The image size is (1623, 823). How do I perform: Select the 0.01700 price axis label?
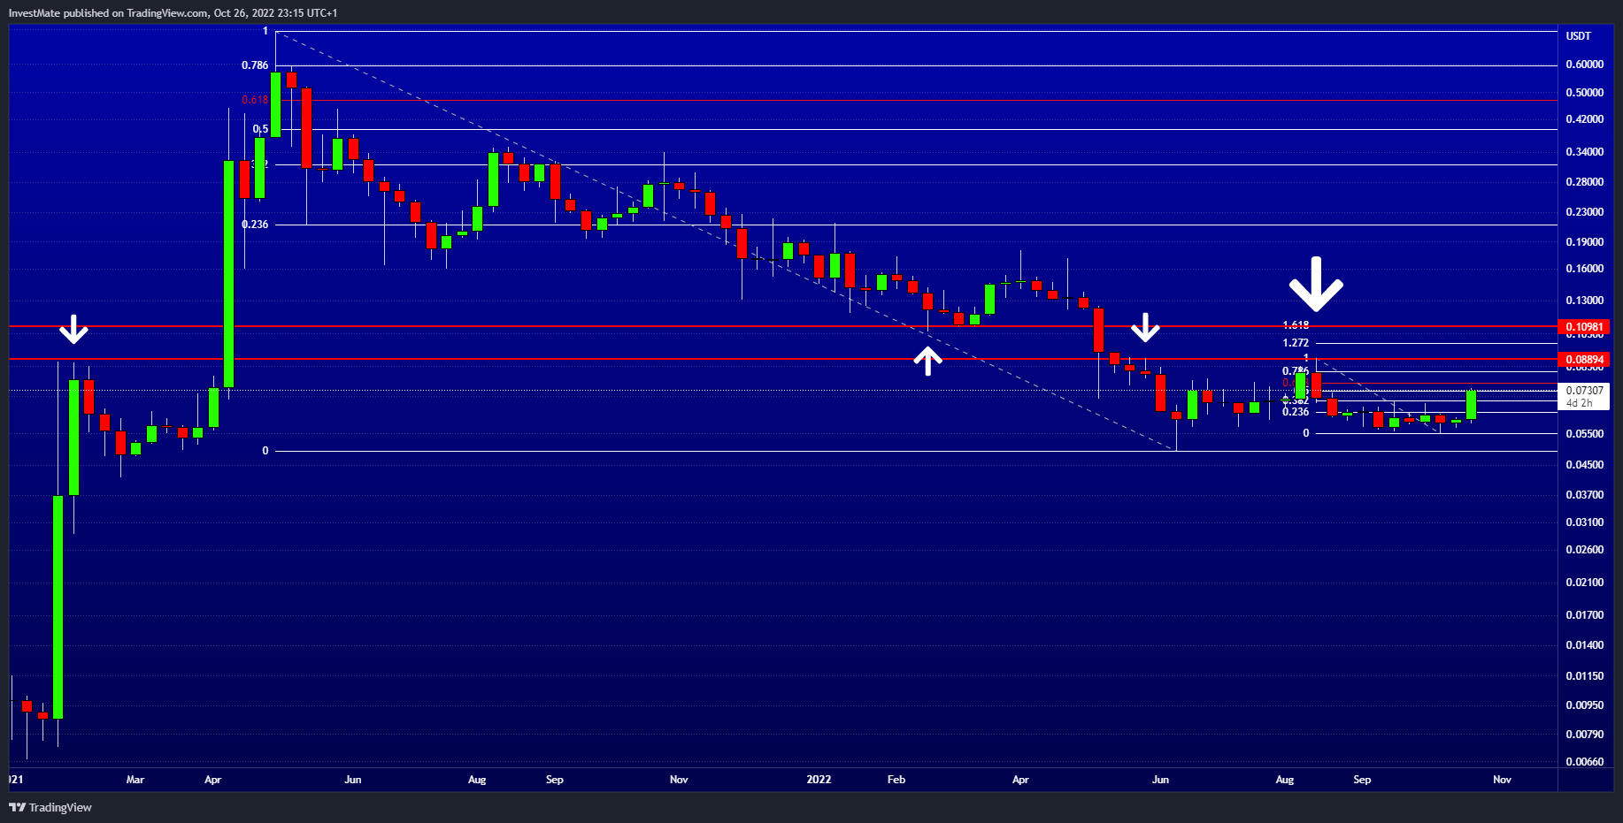[1584, 615]
